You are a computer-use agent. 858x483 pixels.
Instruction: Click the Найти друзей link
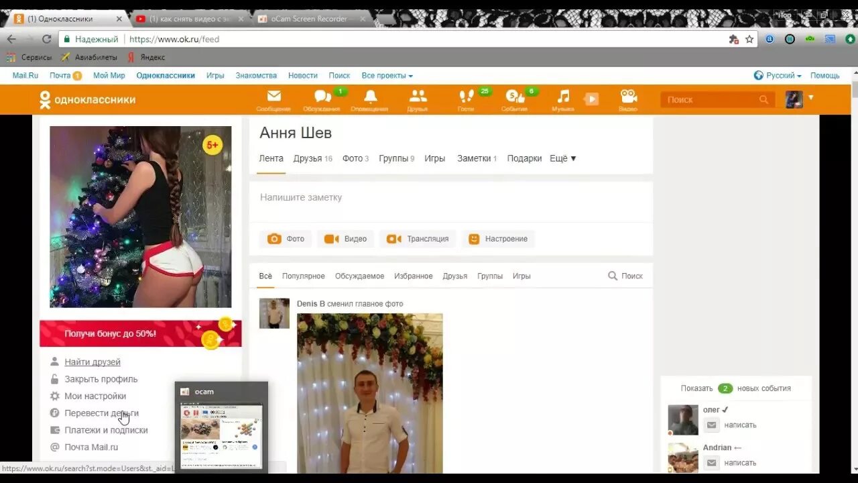pos(93,362)
